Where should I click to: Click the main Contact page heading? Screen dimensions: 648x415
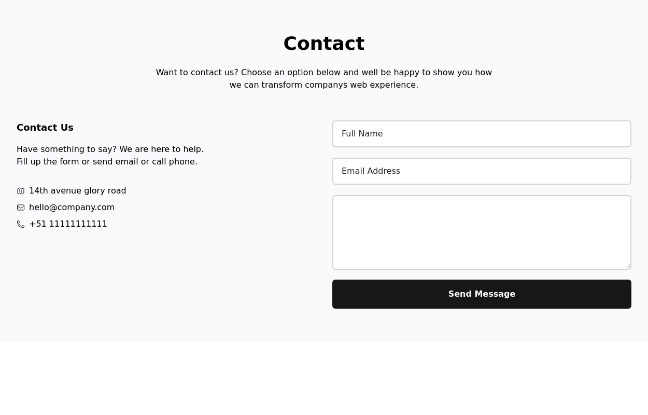[324, 44]
